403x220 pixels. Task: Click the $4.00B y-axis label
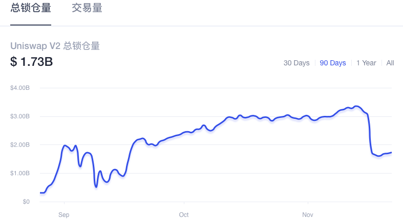point(20,88)
